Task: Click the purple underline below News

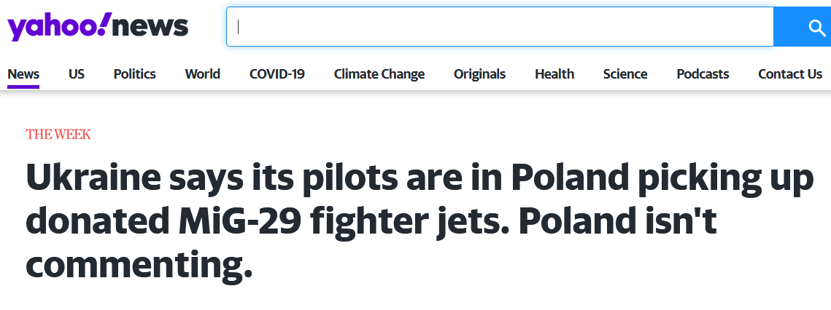Action: tap(23, 86)
